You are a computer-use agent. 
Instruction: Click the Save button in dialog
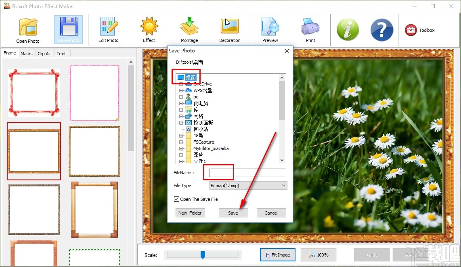[x=233, y=213]
